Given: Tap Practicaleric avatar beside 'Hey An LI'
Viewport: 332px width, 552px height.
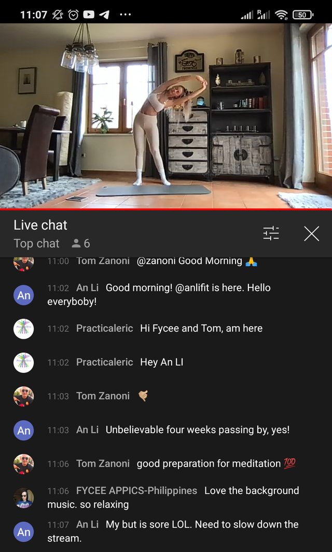Looking at the screenshot, I should click(x=23, y=362).
